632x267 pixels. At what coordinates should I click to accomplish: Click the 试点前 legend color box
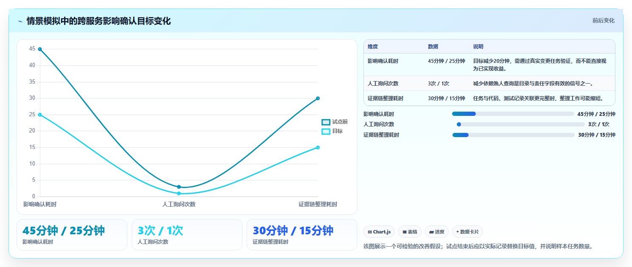click(x=326, y=122)
